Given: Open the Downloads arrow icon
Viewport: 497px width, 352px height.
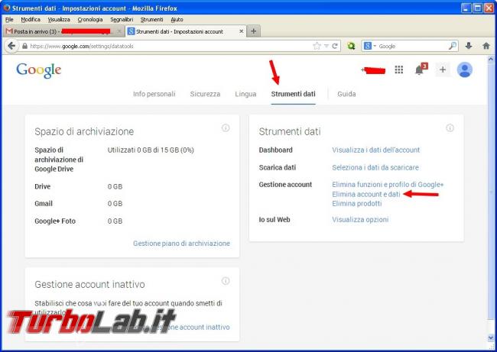Looking at the screenshot, I should click(x=469, y=47).
